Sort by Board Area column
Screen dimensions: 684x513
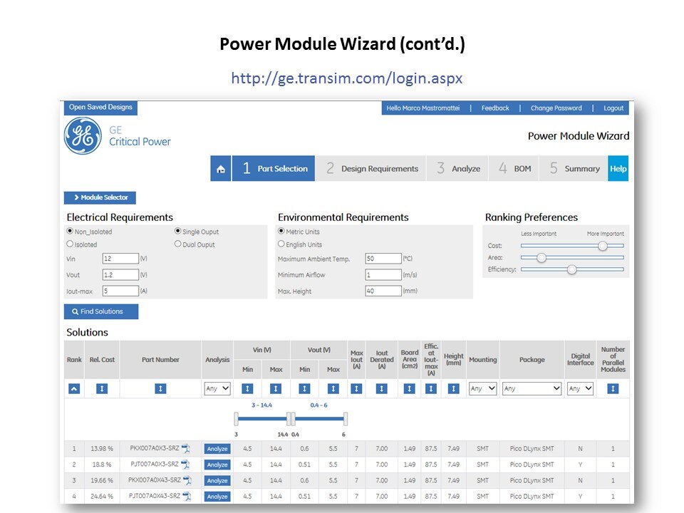tap(409, 388)
